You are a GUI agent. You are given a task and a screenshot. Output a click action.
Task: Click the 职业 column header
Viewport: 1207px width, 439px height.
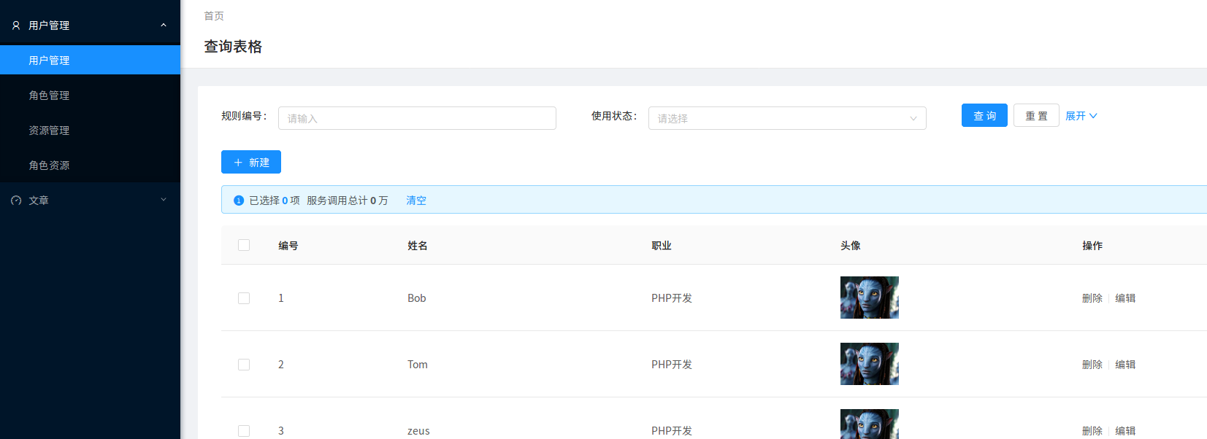coord(662,246)
